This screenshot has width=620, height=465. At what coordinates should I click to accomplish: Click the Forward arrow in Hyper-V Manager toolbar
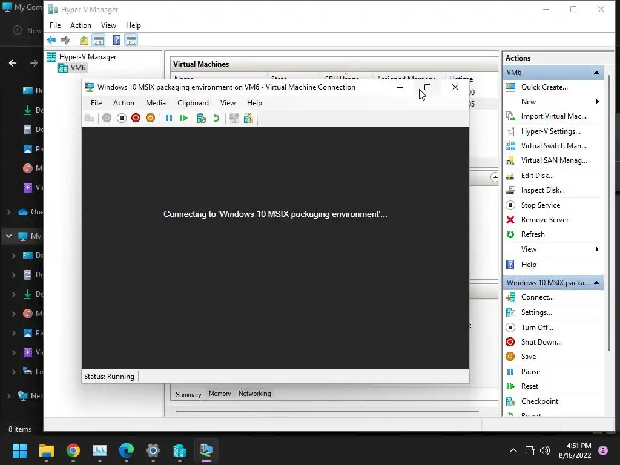[x=65, y=40]
